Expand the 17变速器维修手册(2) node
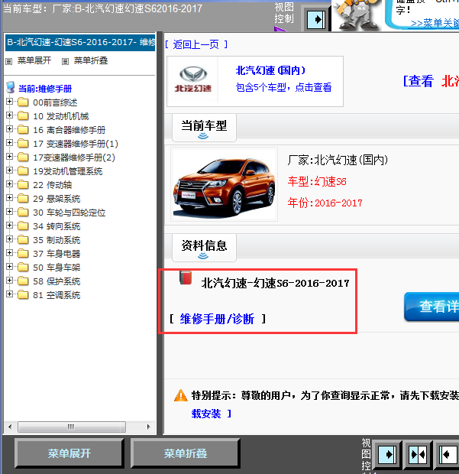Viewport: 459px width, 474px height. pyautogui.click(x=9, y=157)
